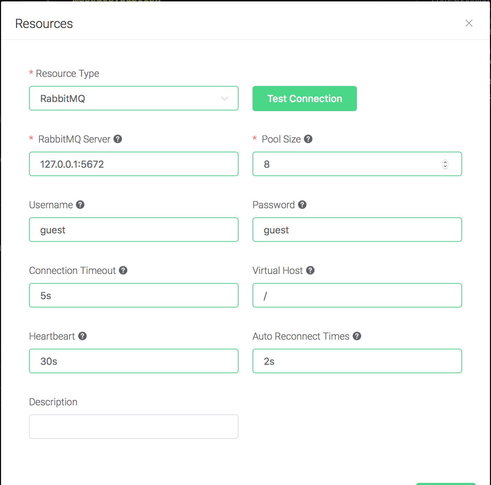Show help icon next to Pool Size
The height and width of the screenshot is (485, 491).
pyautogui.click(x=308, y=139)
